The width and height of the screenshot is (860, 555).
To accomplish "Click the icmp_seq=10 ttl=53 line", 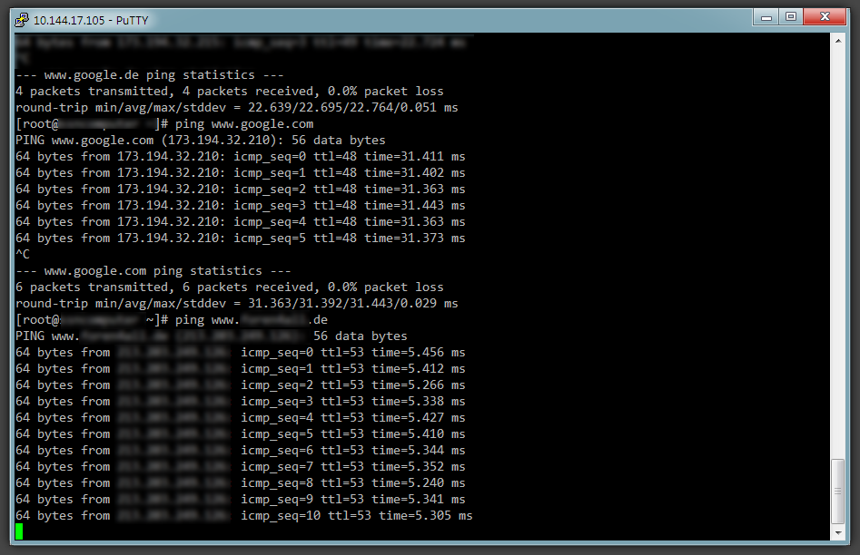I will 244,516.
